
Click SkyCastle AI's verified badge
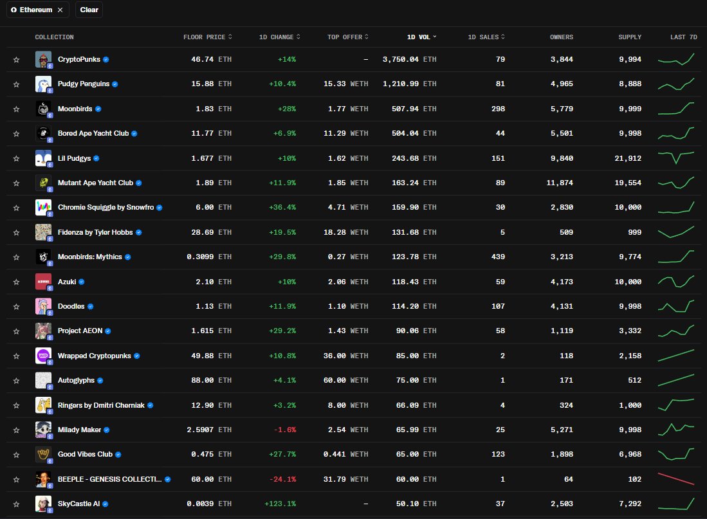pos(106,504)
